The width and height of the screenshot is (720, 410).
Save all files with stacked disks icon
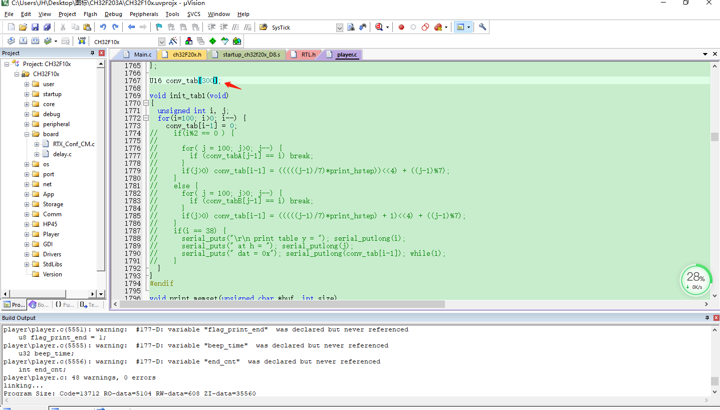pyautogui.click(x=47, y=27)
